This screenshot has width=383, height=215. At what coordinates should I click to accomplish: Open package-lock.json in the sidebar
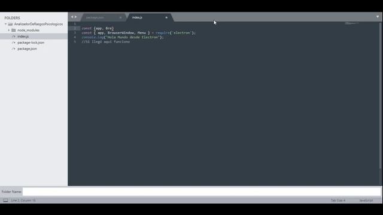[31, 42]
